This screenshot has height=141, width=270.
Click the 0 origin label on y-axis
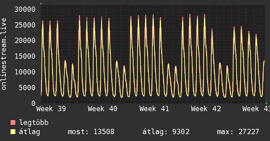pyautogui.click(x=33, y=103)
